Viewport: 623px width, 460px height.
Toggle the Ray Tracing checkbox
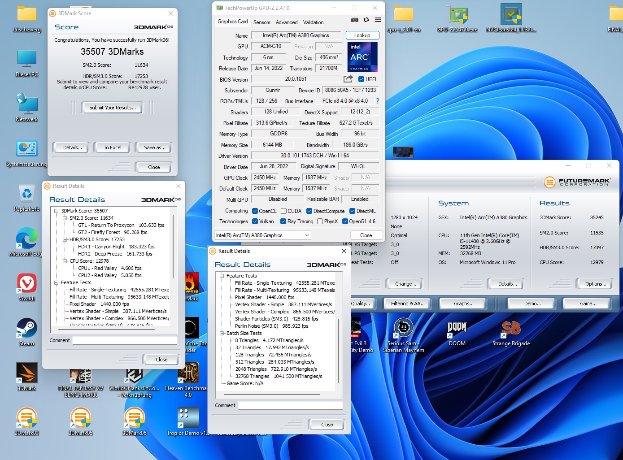click(x=283, y=221)
